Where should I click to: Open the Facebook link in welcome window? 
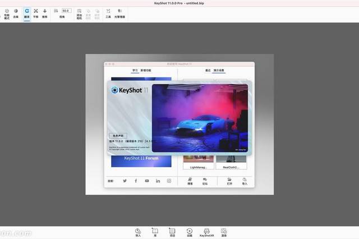click(136, 181)
